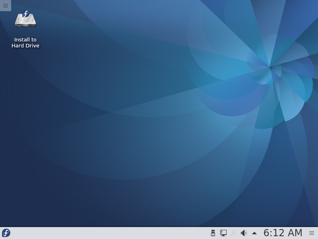This screenshot has height=239, width=318.
Task: Click the Install to Hard Drive icon
Action: (25, 20)
